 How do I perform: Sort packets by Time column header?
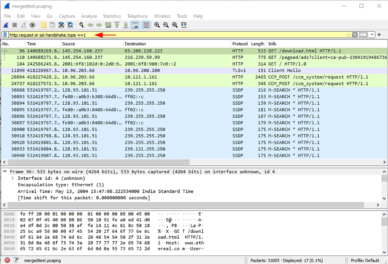[43, 44]
